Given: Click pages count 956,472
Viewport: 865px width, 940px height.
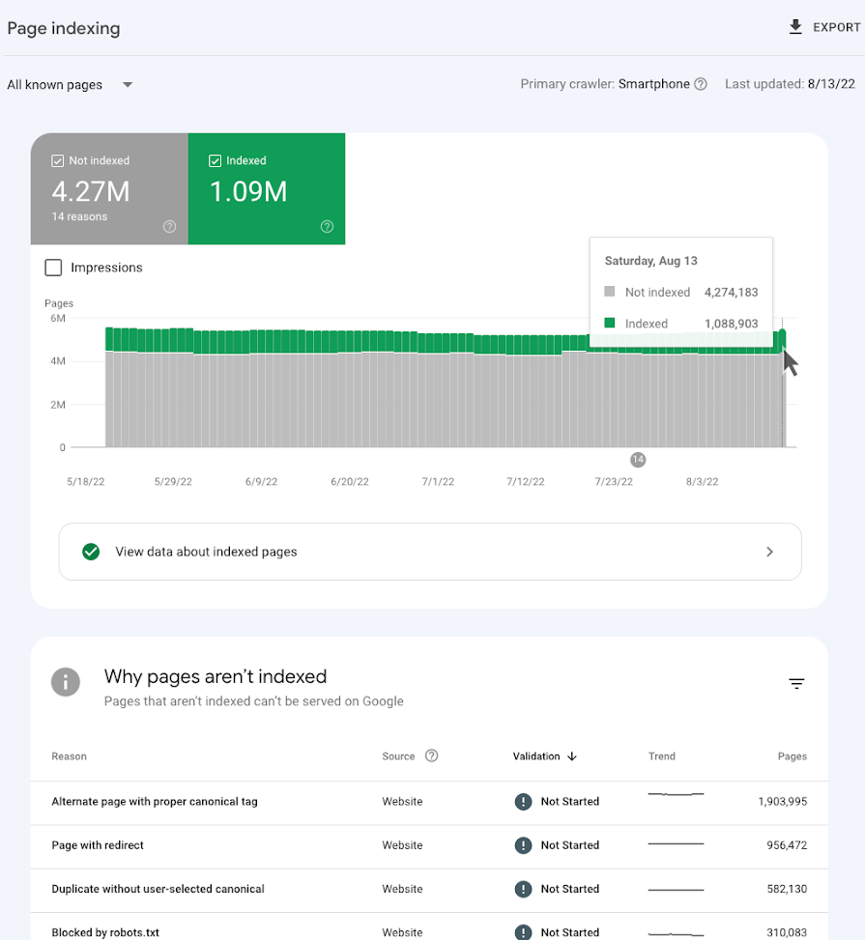Looking at the screenshot, I should pyautogui.click(x=787, y=845).
